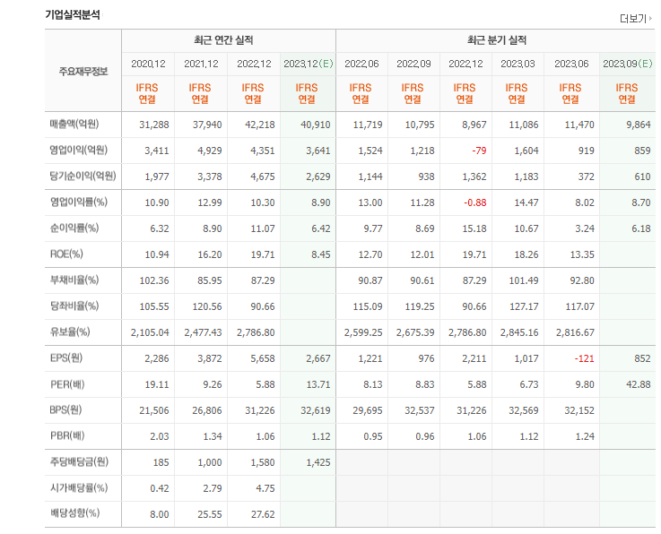Click dividend yield value 4.75
Viewport: 661px width, 534px height.
click(x=265, y=489)
